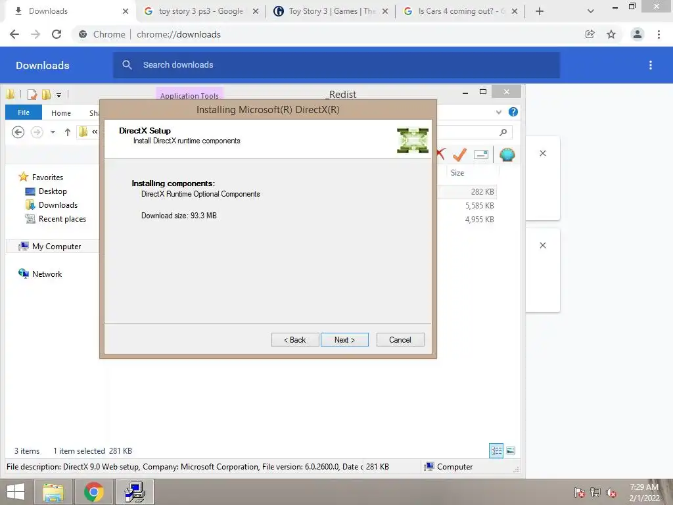Screen dimensions: 673x505
Task: Open the Home ribbon tab in Explorer
Action: coord(61,113)
